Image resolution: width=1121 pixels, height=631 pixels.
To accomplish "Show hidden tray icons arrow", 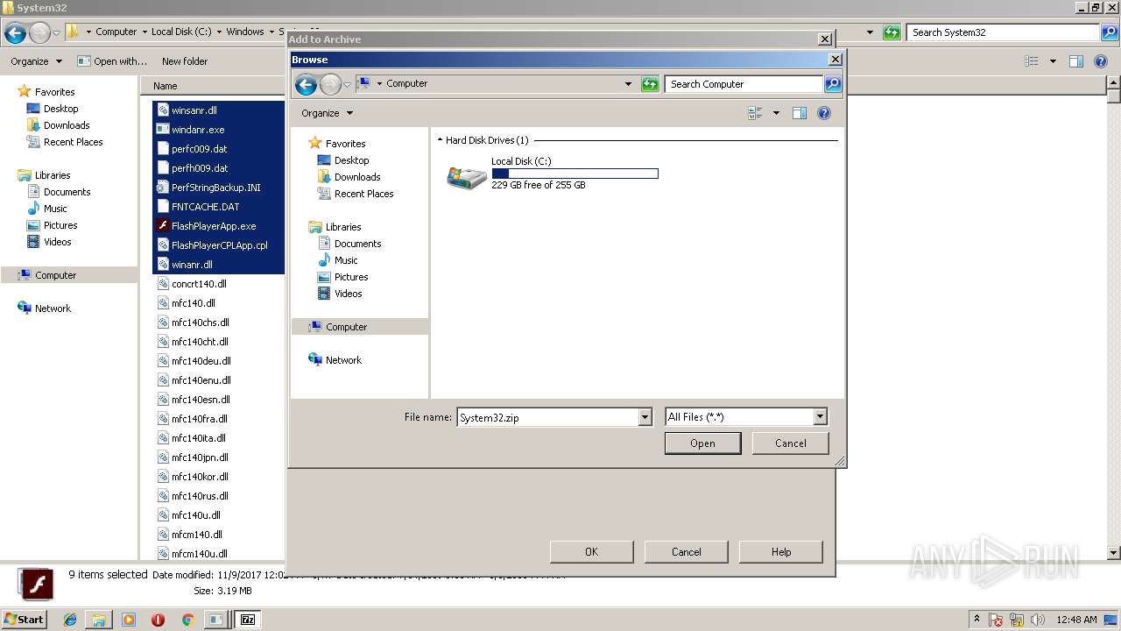I will (x=976, y=620).
